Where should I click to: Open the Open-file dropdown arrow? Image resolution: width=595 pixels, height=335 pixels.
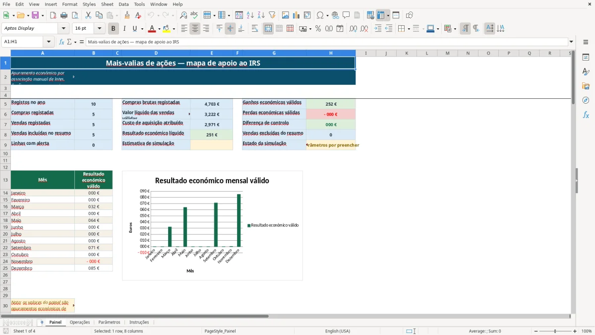(x=27, y=15)
